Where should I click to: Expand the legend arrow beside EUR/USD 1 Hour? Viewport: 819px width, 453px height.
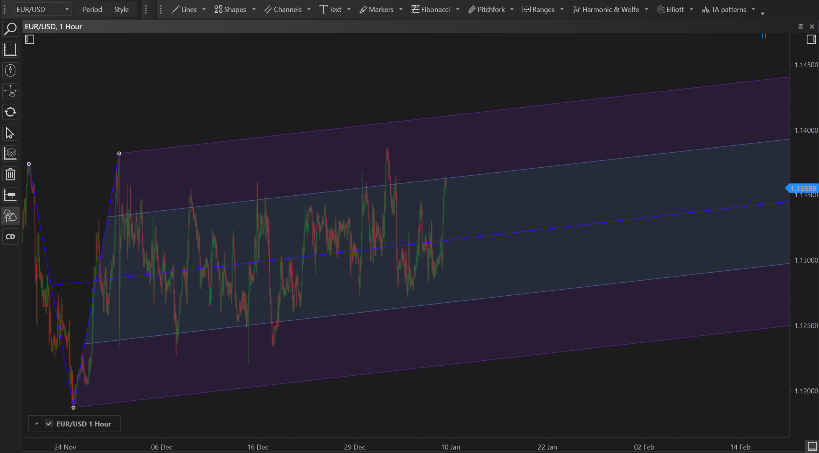pyautogui.click(x=37, y=424)
